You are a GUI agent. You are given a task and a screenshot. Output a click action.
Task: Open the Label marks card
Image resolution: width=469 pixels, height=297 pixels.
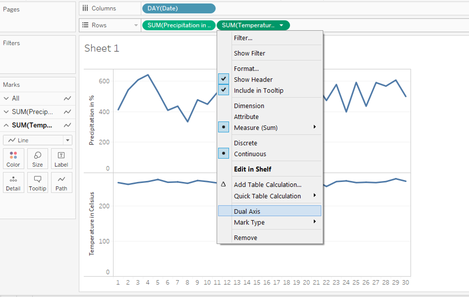point(61,158)
